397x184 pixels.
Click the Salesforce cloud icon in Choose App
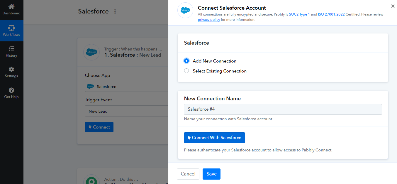[91, 86]
